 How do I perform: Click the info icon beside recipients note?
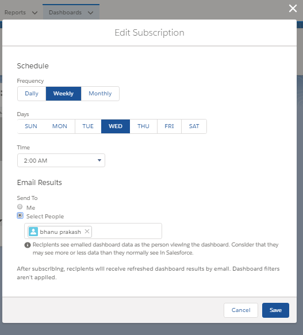(28, 245)
